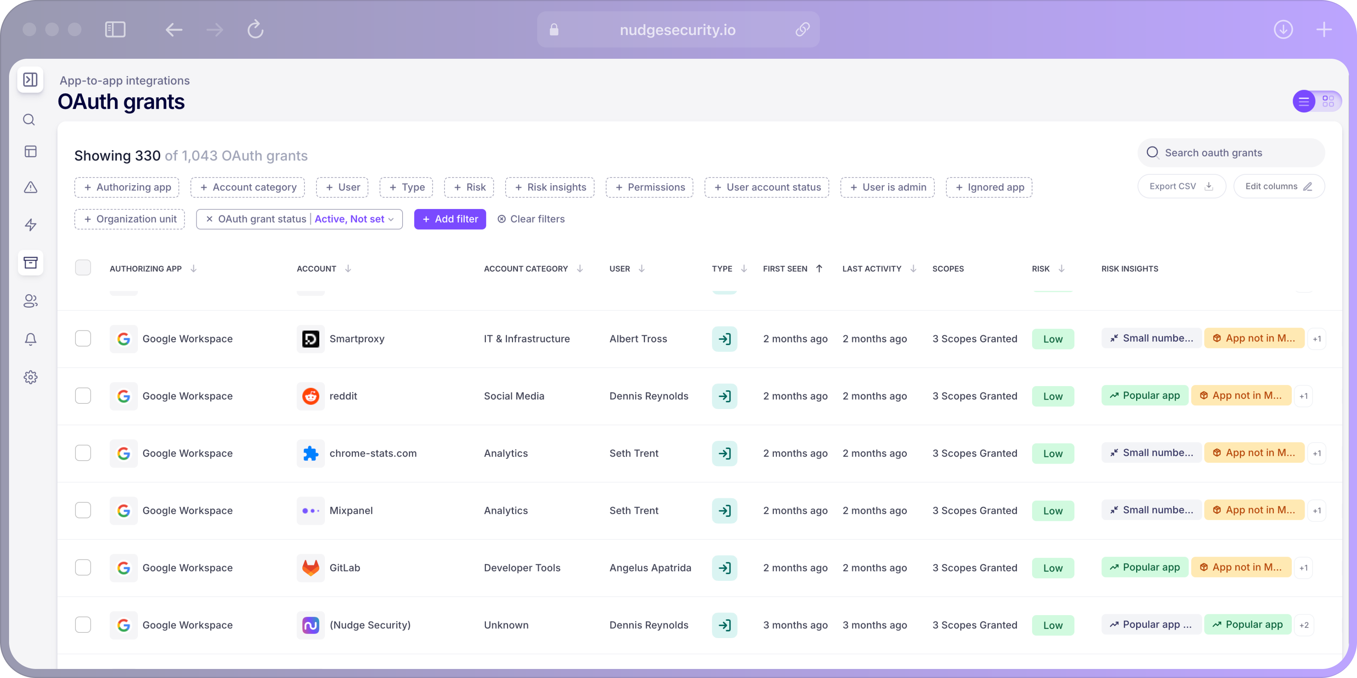The width and height of the screenshot is (1357, 678).
Task: Open the lightning bolt automations icon
Action: coord(31,225)
